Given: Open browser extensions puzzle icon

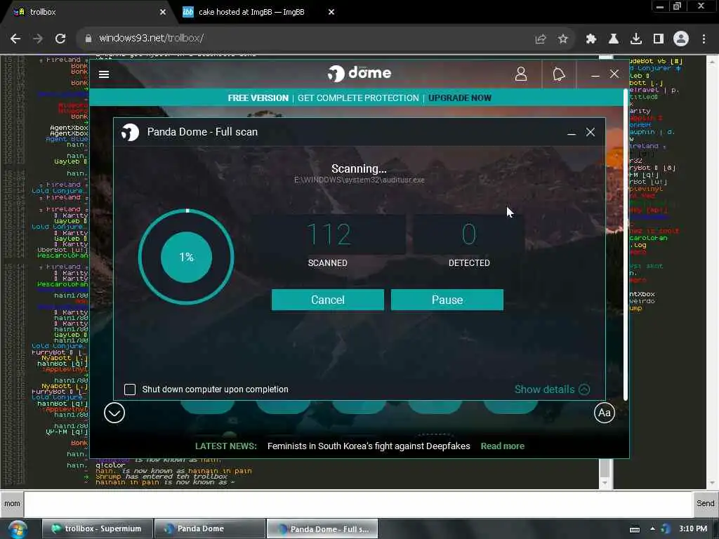Looking at the screenshot, I should point(591,39).
